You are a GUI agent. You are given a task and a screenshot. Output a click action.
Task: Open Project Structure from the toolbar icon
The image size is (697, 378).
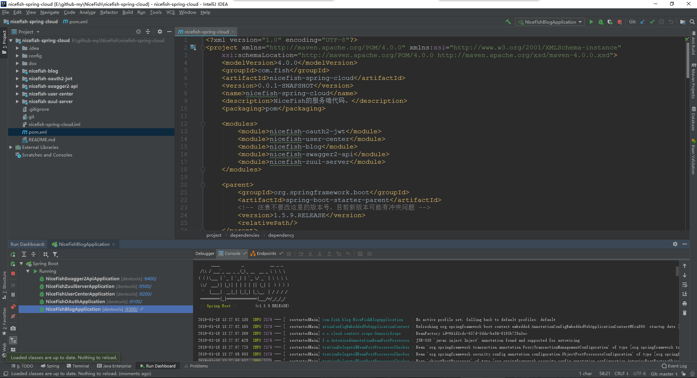pos(683,22)
